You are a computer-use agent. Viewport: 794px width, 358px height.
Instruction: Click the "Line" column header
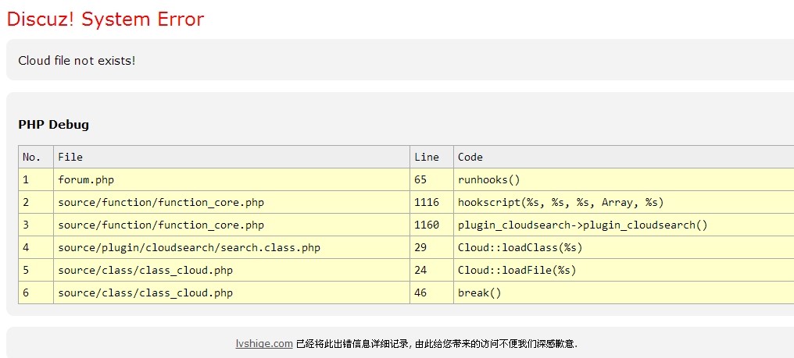tap(427, 157)
